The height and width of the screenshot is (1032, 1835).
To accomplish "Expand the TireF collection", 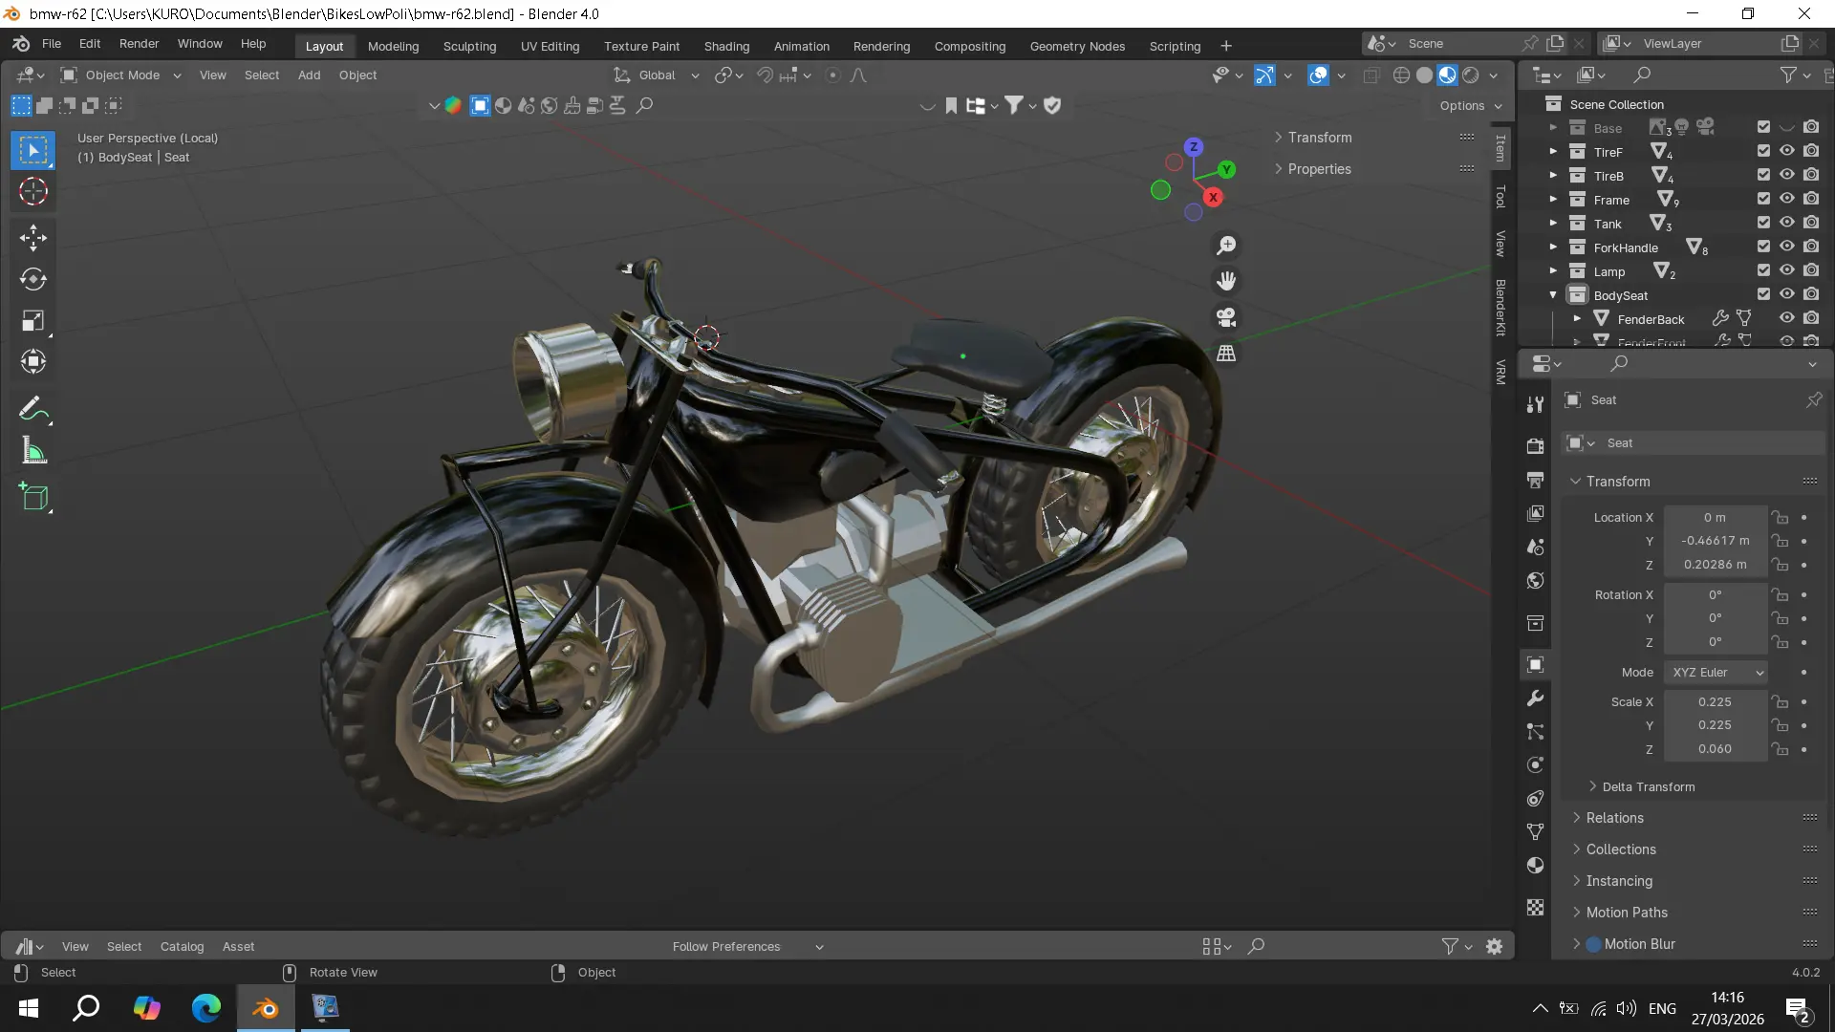I will tap(1553, 151).
